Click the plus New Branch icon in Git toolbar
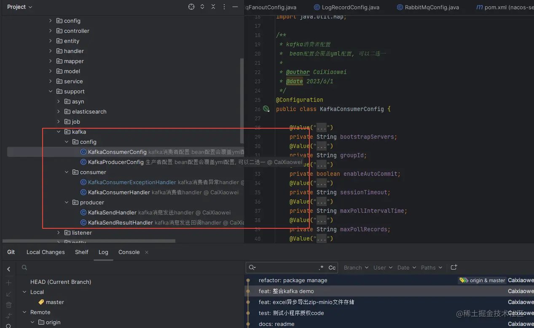 pos(9,283)
